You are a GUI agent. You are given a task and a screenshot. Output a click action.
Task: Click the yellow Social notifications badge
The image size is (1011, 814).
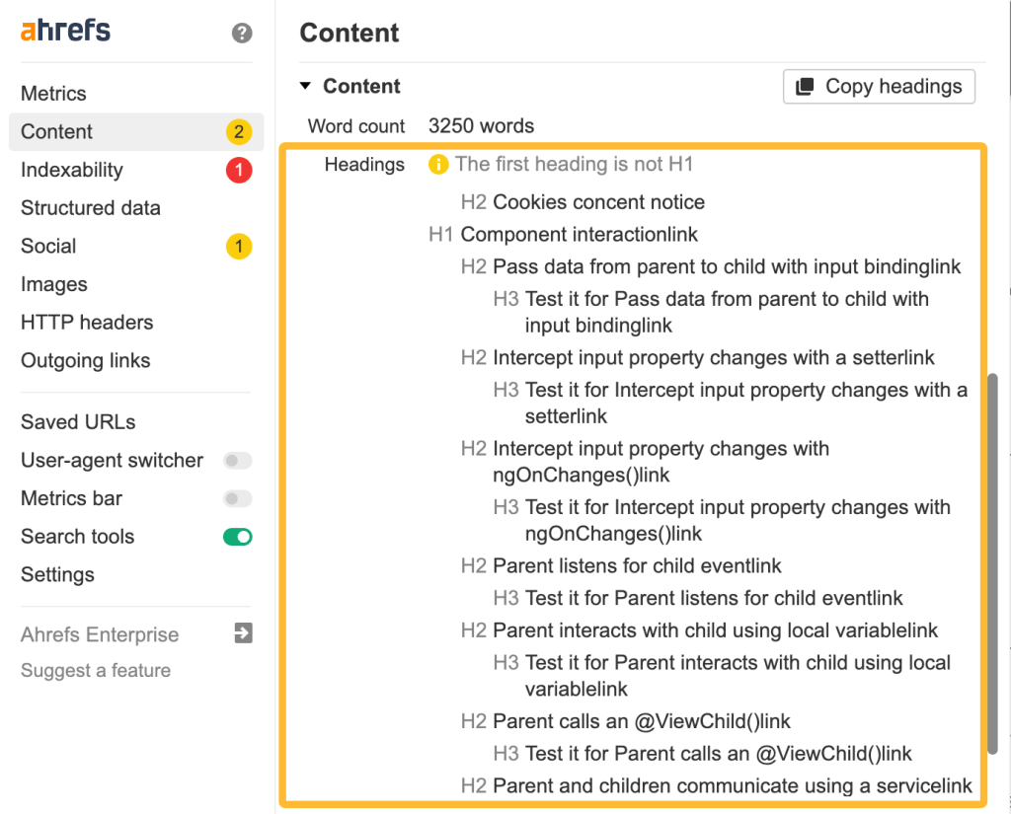(238, 247)
